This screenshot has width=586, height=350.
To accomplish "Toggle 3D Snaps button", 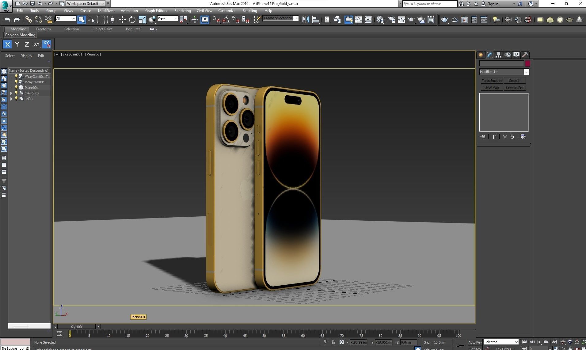I will [216, 20].
